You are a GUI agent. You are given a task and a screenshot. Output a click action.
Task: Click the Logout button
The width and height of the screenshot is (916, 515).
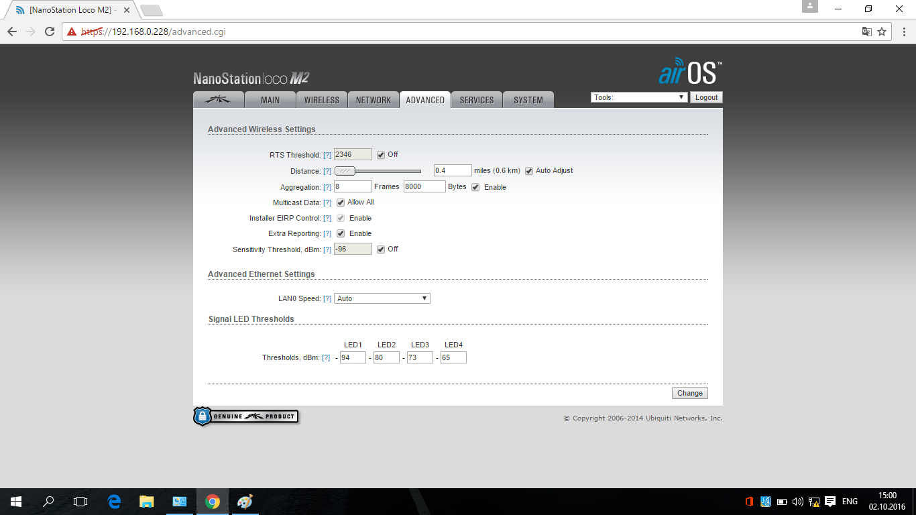(706, 97)
